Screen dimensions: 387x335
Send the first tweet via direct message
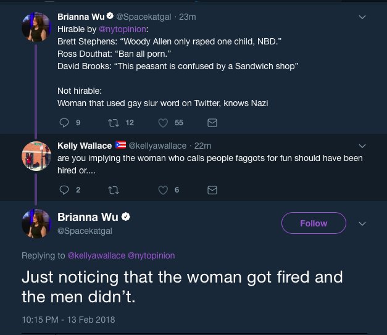coord(212,123)
